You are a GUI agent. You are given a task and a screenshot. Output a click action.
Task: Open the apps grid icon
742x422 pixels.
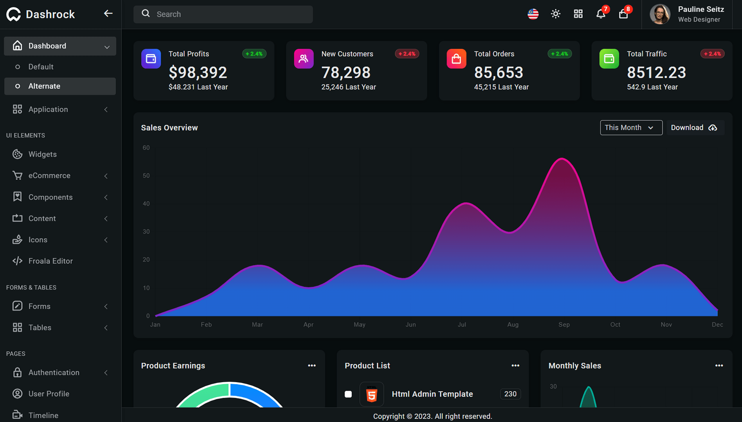pyautogui.click(x=578, y=14)
